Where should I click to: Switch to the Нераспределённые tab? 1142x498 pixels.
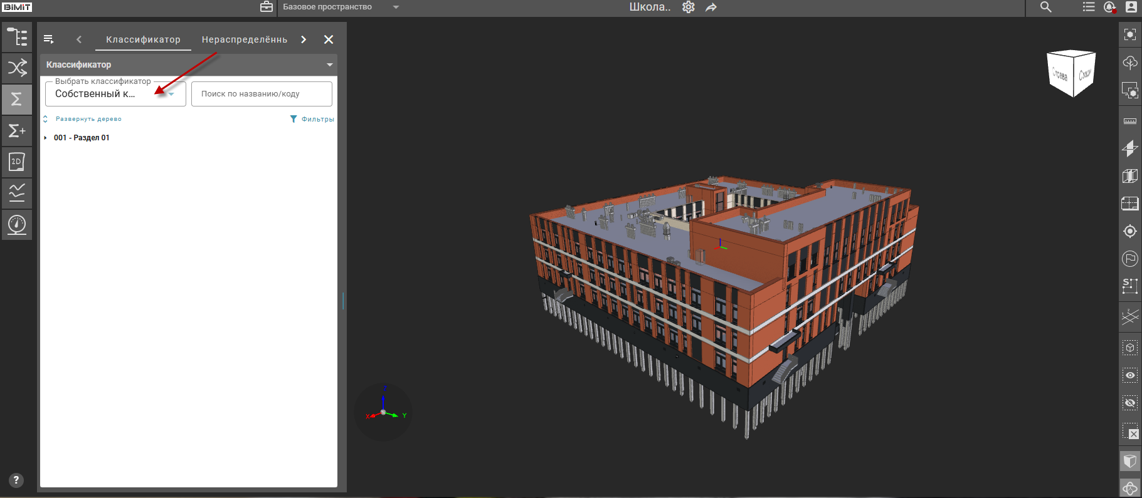pos(245,39)
